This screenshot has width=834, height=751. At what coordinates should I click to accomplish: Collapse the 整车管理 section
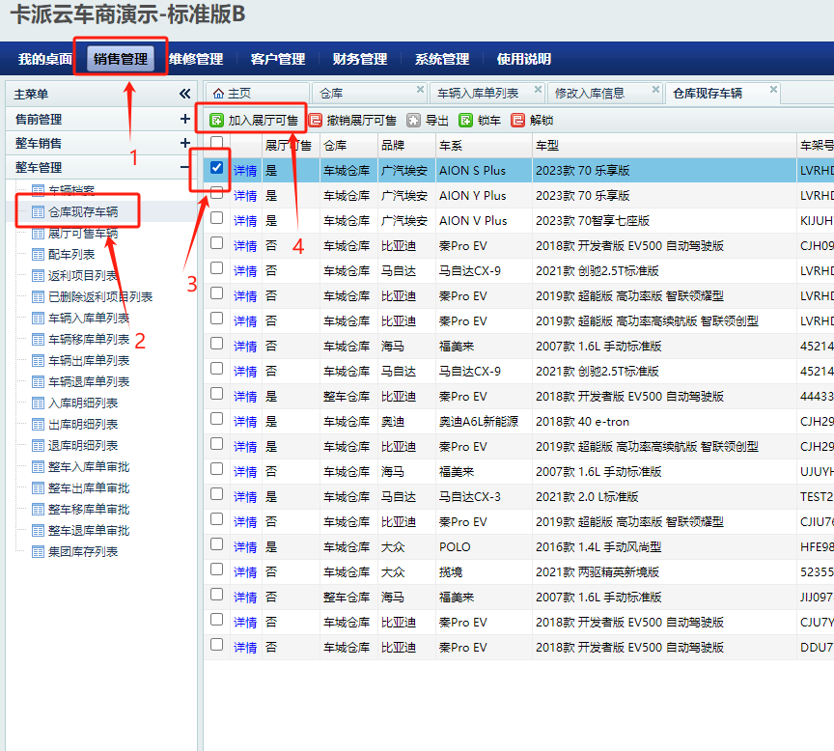[185, 166]
